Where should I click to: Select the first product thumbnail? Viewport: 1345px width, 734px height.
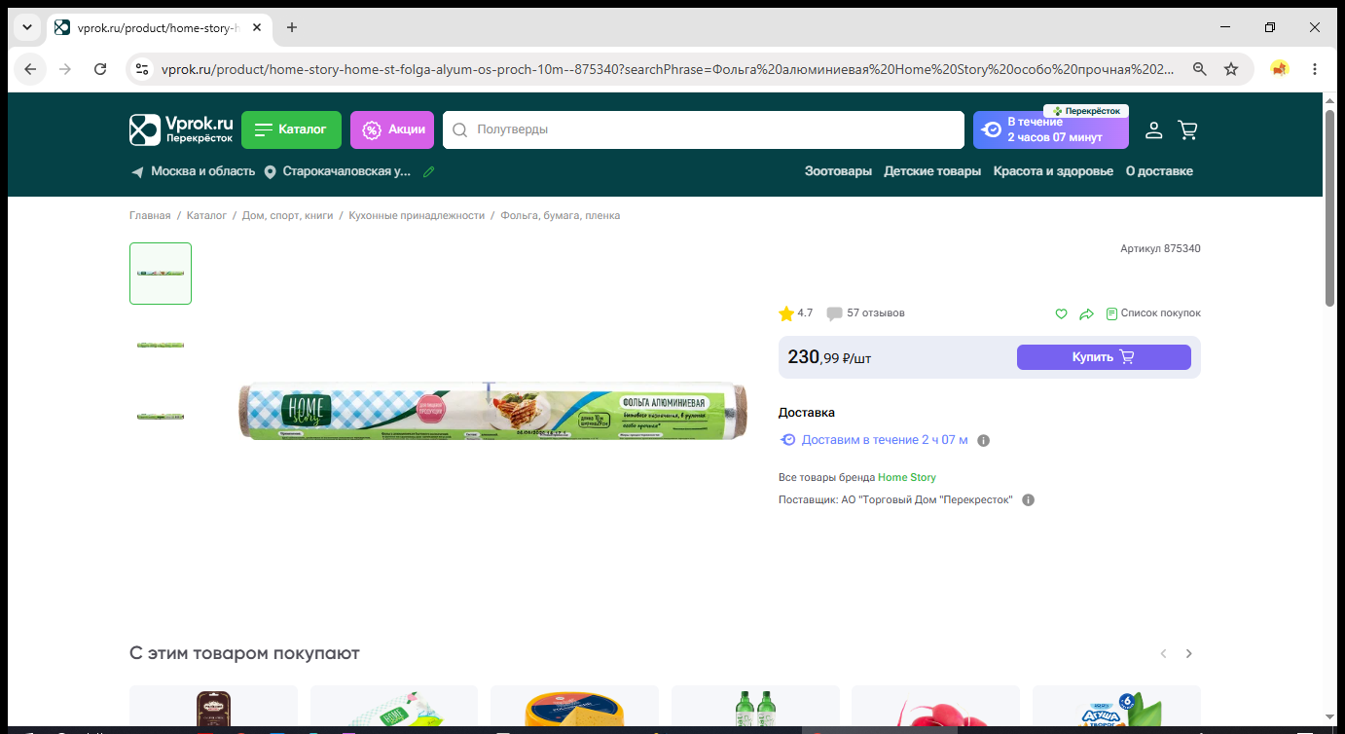click(x=161, y=274)
